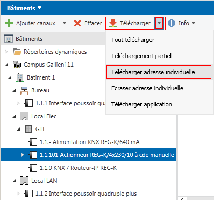This screenshot has width=214, height=200.
Task: Click the Ajouter canaux button label
Action: click(x=35, y=23)
